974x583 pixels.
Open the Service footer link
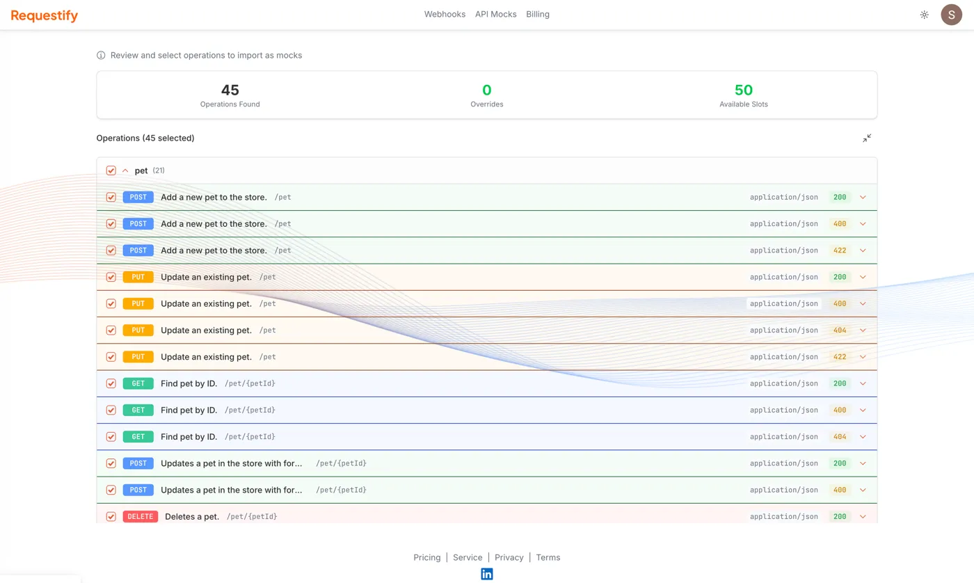pos(468,557)
